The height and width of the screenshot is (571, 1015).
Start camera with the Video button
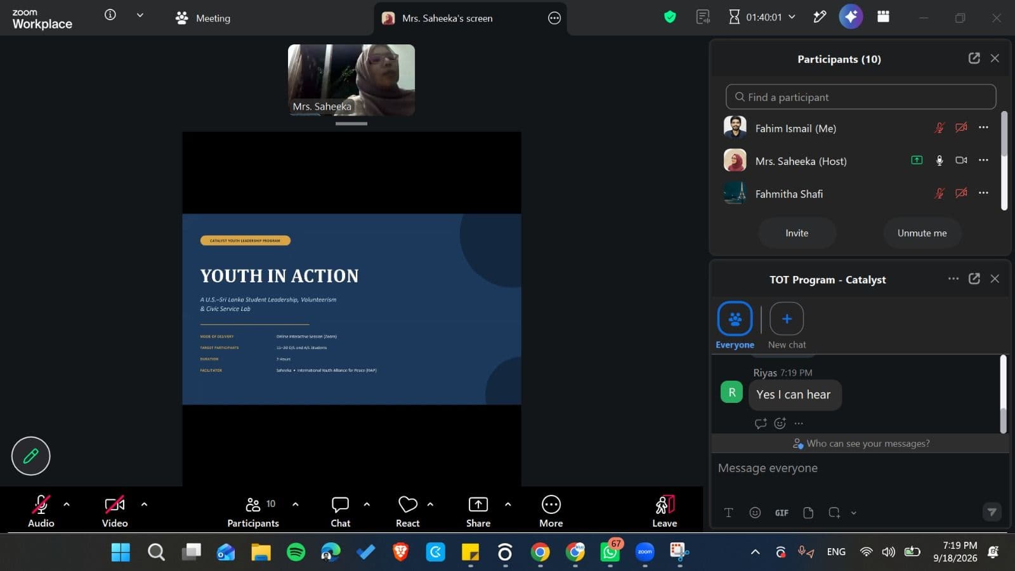[x=115, y=511]
